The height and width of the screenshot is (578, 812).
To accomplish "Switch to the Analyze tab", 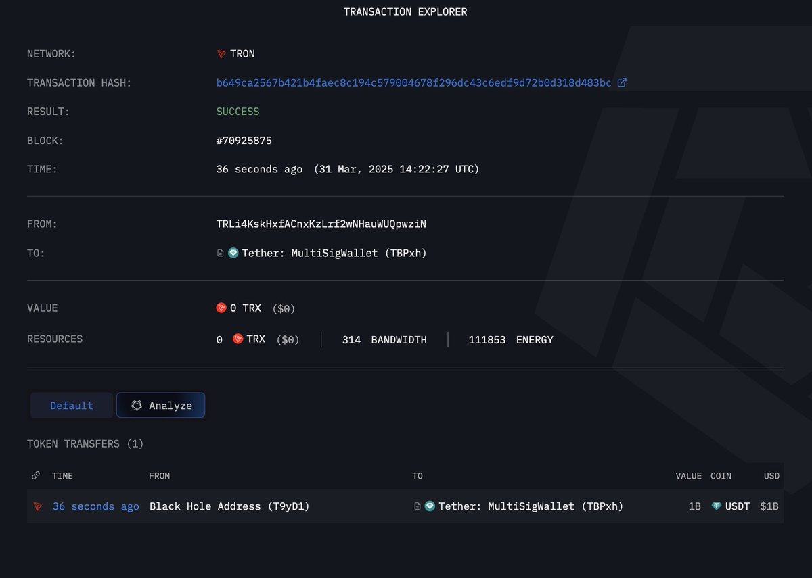I will click(x=161, y=406).
